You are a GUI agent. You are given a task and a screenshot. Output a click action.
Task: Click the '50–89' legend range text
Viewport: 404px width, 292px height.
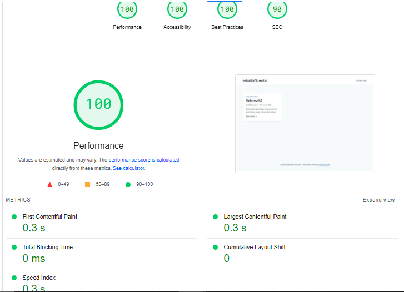(x=103, y=184)
